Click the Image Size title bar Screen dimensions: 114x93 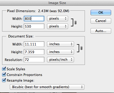(57, 3)
